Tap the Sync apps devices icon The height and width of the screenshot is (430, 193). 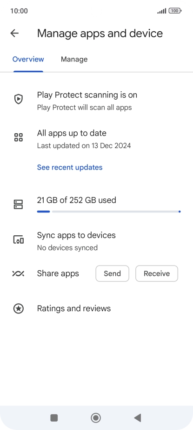tap(18, 240)
